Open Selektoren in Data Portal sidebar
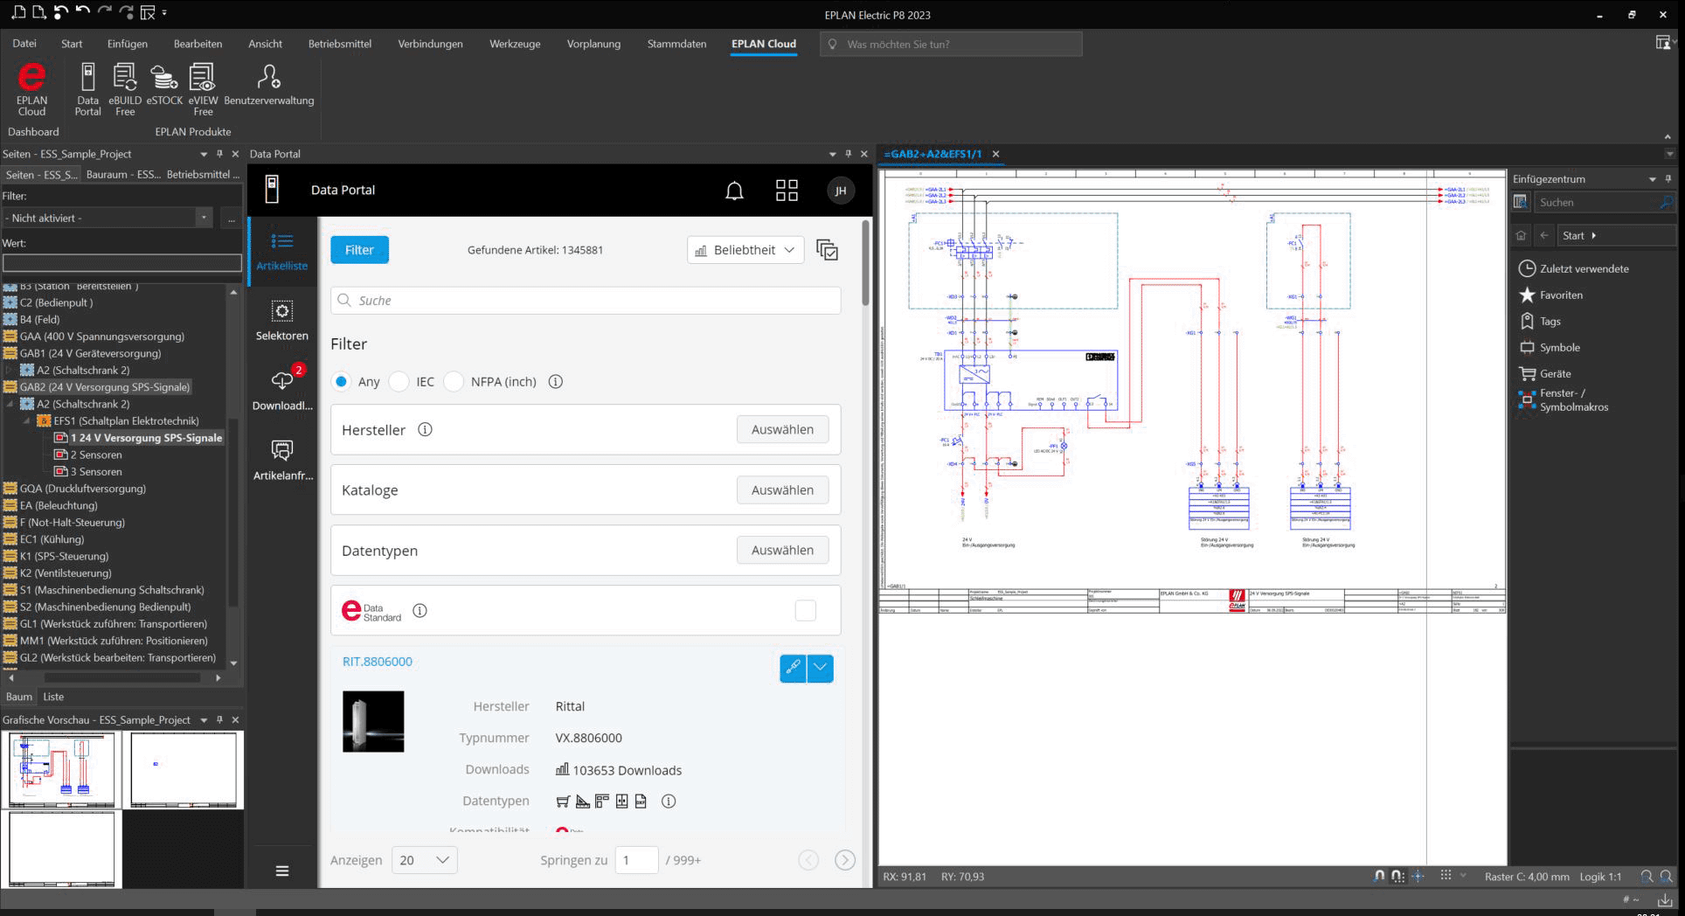The height and width of the screenshot is (916, 1685). point(281,321)
